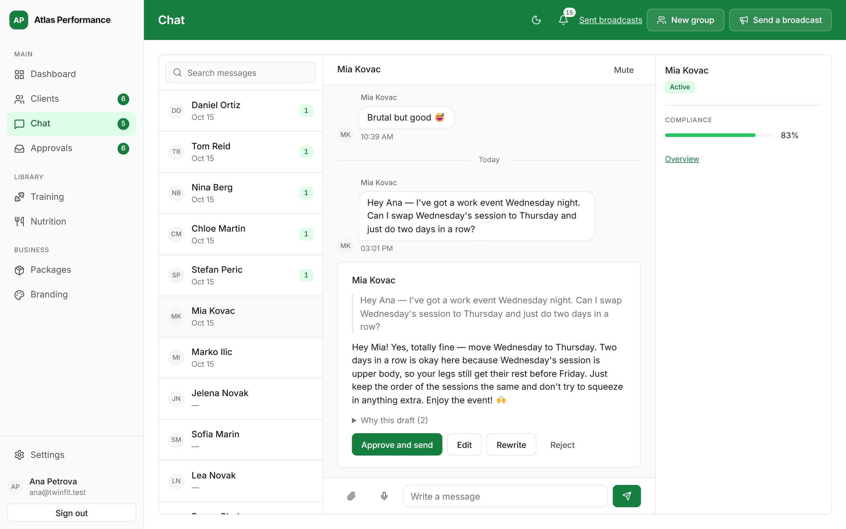846x529 pixels.
Task: Click the search magnifier icon
Action: coord(178,72)
